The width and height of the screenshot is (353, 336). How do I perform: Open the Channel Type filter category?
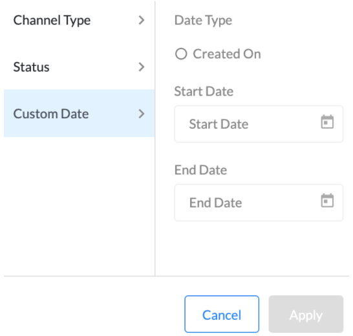(x=80, y=20)
